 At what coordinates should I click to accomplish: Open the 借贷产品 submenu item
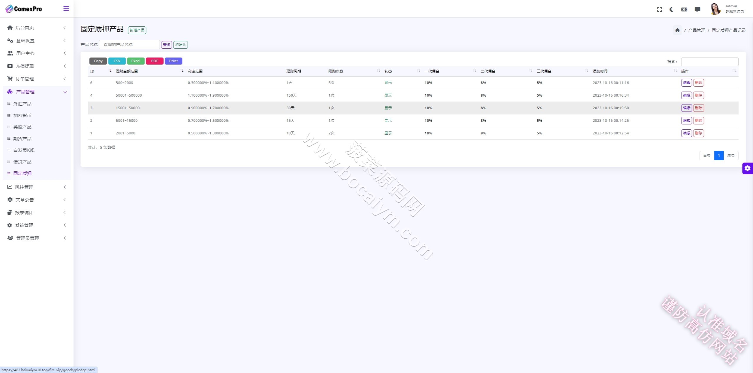click(22, 162)
